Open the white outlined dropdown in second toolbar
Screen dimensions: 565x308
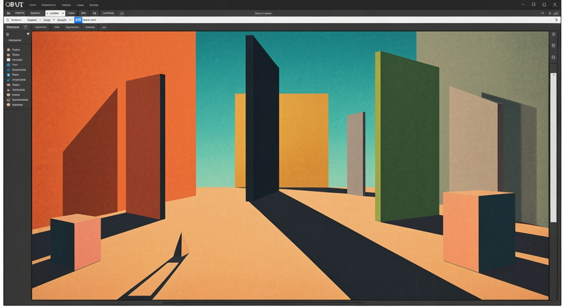[55, 13]
